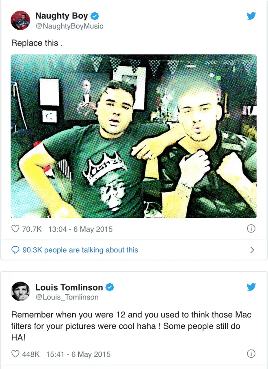The height and width of the screenshot is (369, 268).
Task: Open the Naughty Boy display name
Action: [62, 16]
